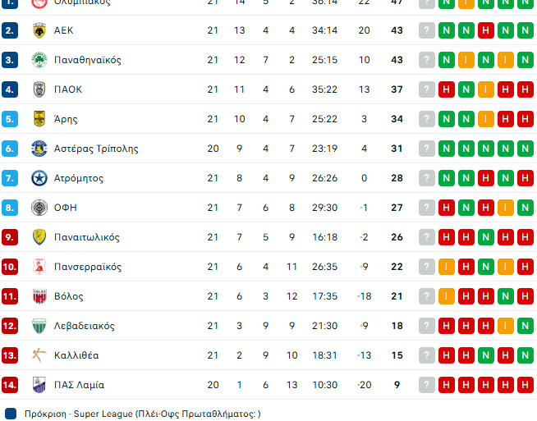This screenshot has width=537, height=421.
Task: Open the Παναθηναϊκός team page
Action: (87, 60)
